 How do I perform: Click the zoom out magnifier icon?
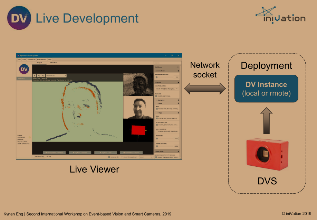43,76
